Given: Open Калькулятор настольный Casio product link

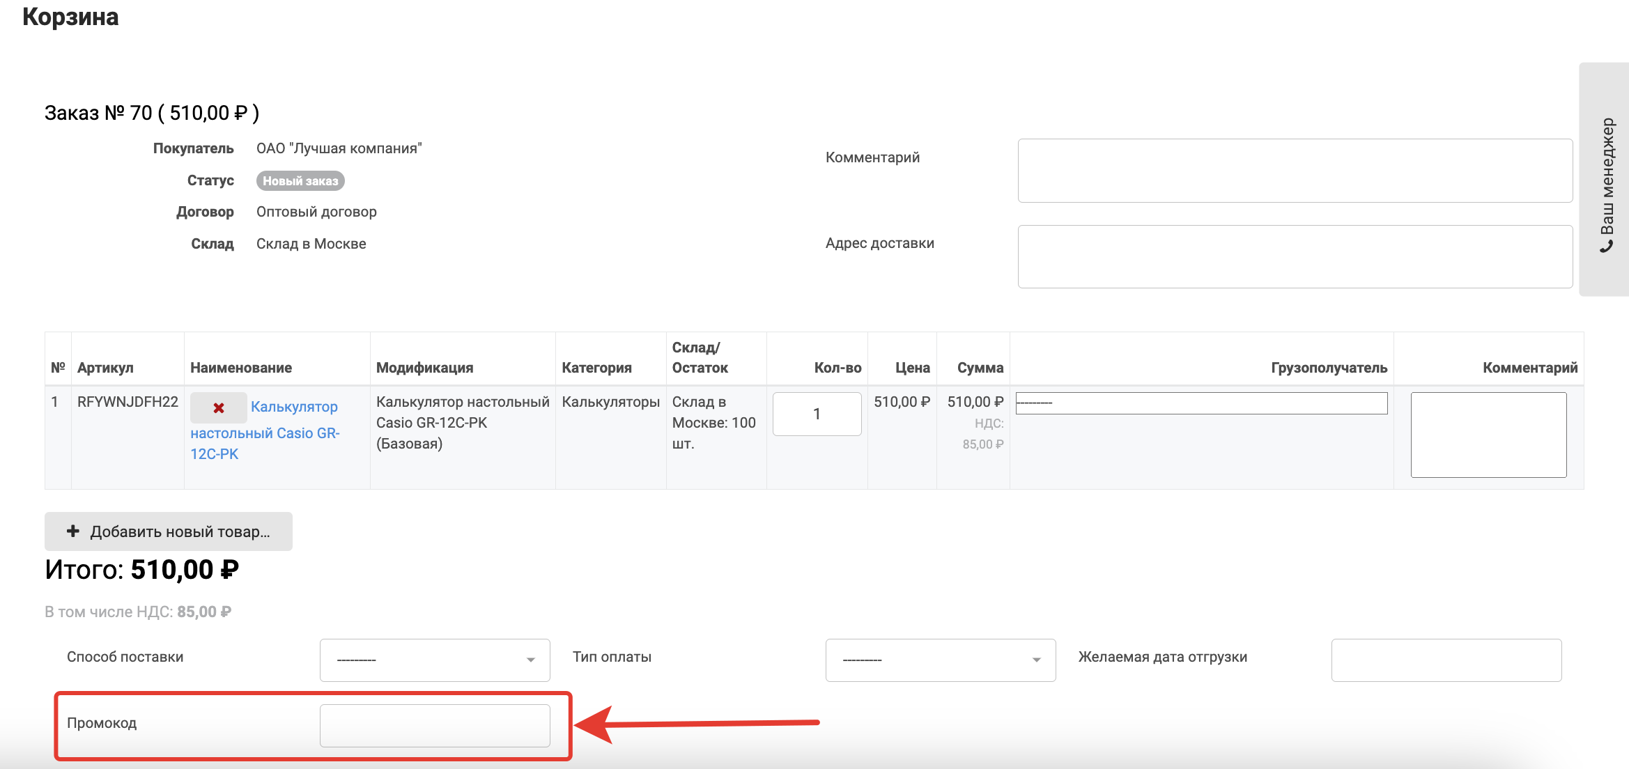Looking at the screenshot, I should click(293, 407).
